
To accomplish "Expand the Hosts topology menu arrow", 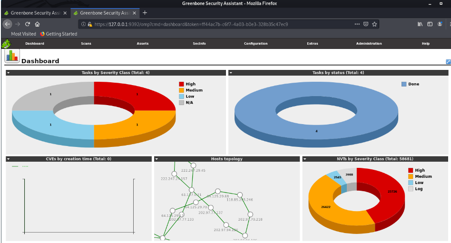I will pyautogui.click(x=157, y=159).
